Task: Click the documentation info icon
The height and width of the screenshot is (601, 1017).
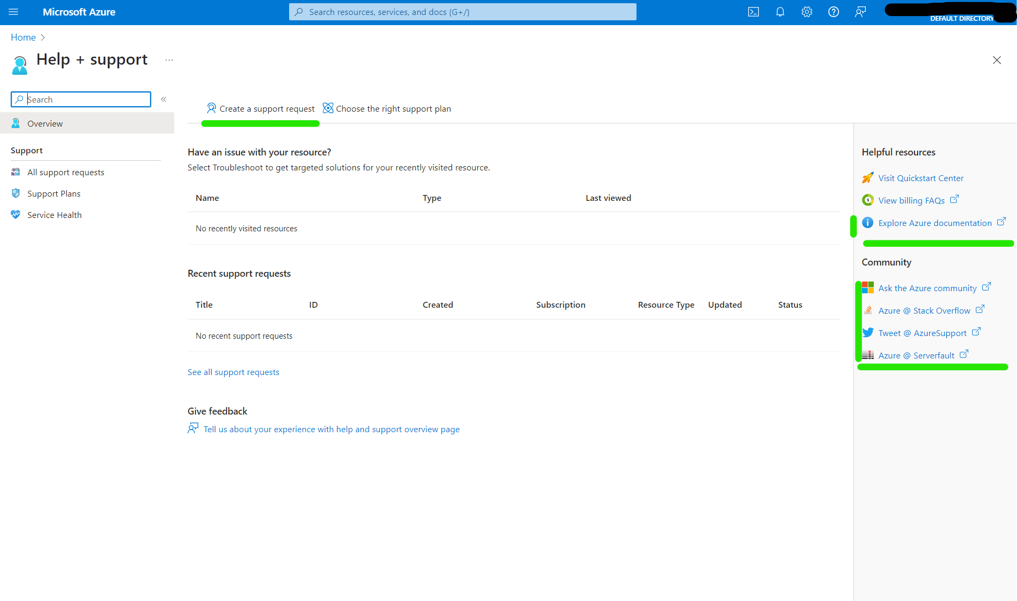Action: (x=868, y=223)
